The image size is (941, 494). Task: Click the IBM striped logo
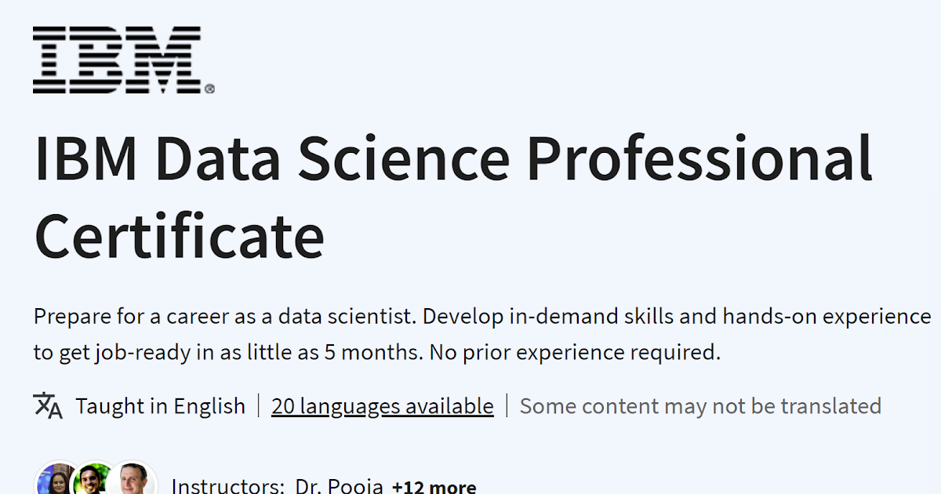tap(118, 60)
